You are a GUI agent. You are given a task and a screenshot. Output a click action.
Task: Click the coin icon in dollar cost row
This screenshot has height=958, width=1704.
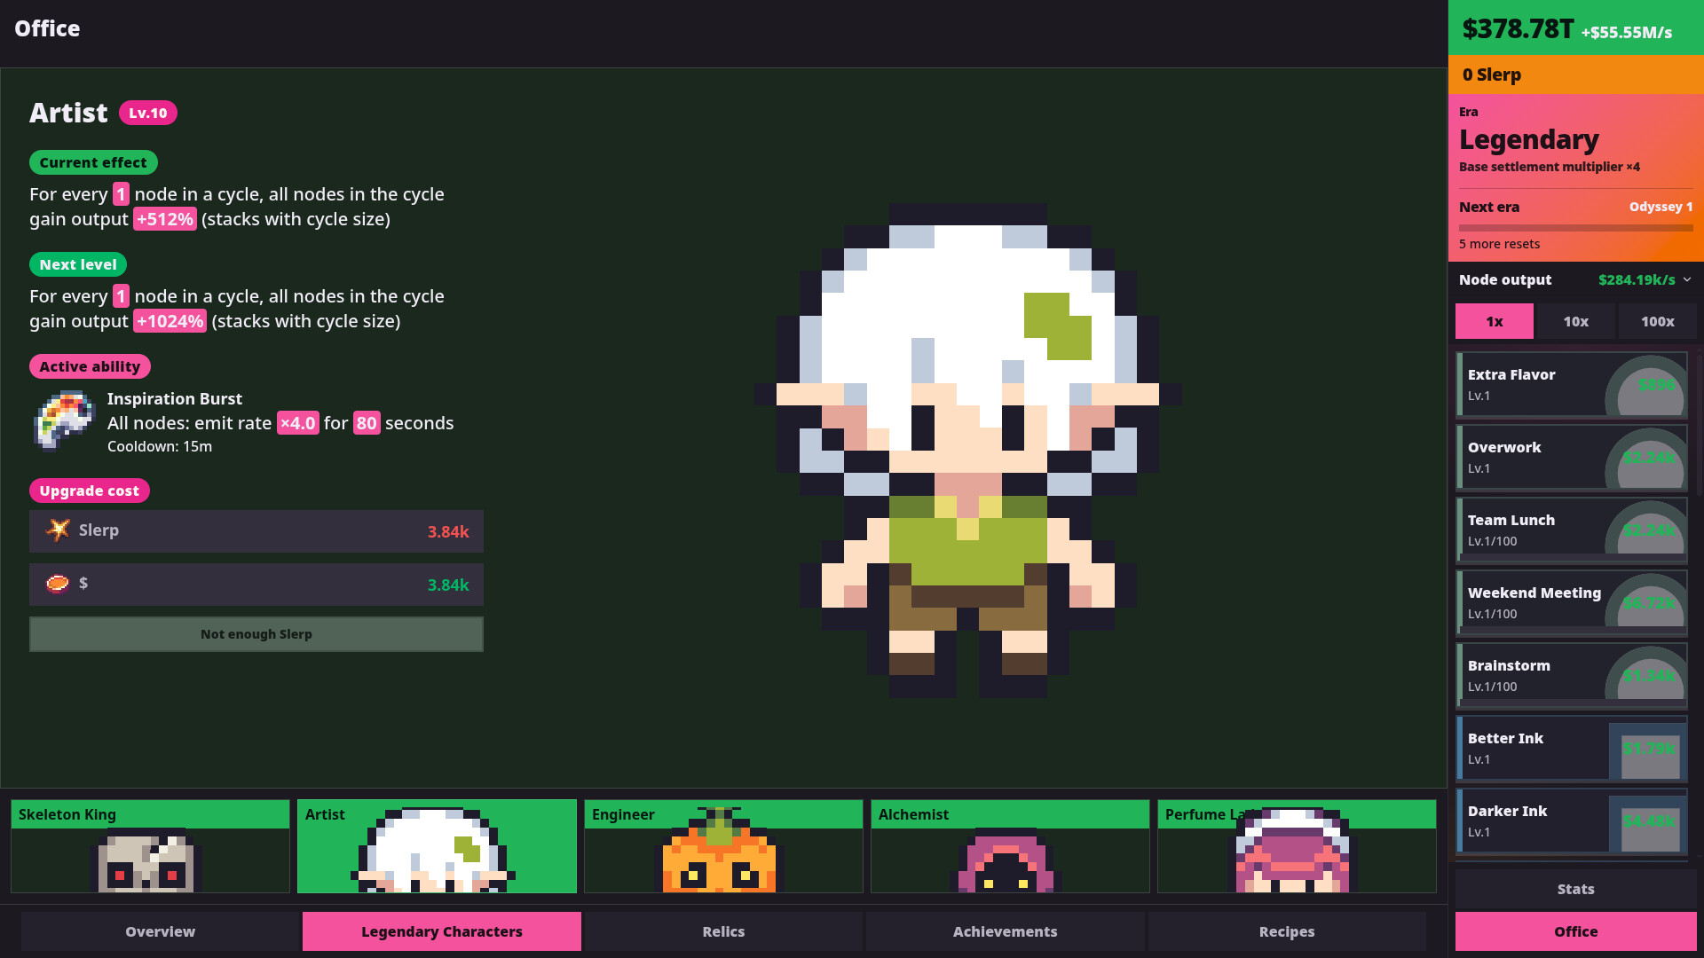pyautogui.click(x=58, y=584)
